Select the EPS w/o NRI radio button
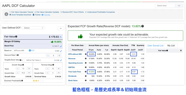Screen dimensions: 186x95 (13, 51)
